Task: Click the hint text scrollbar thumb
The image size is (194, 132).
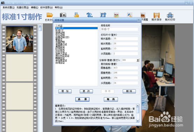Action: click(x=138, y=110)
